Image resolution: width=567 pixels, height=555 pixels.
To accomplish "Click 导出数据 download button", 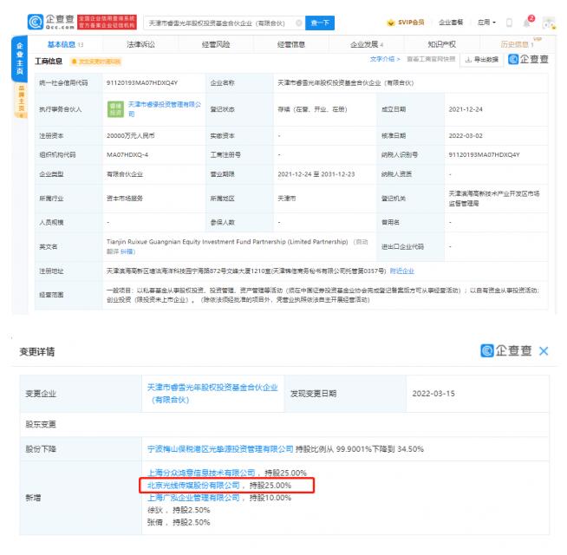I will point(482,60).
